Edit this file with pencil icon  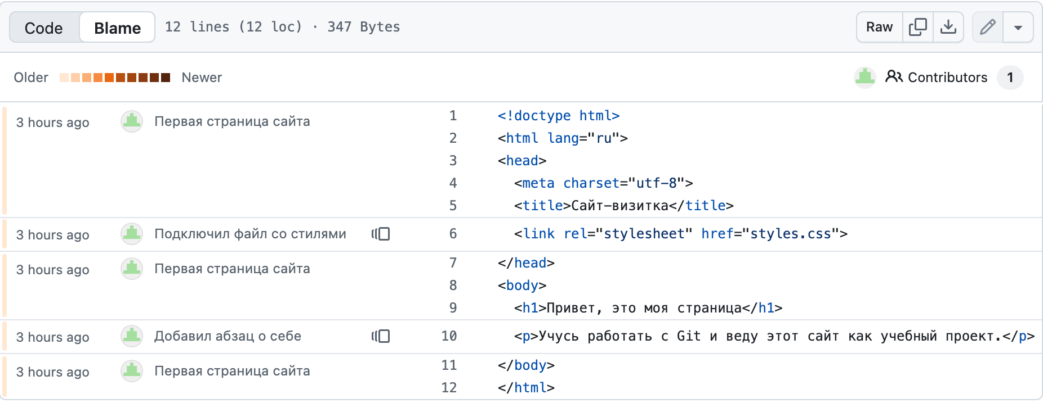988,27
